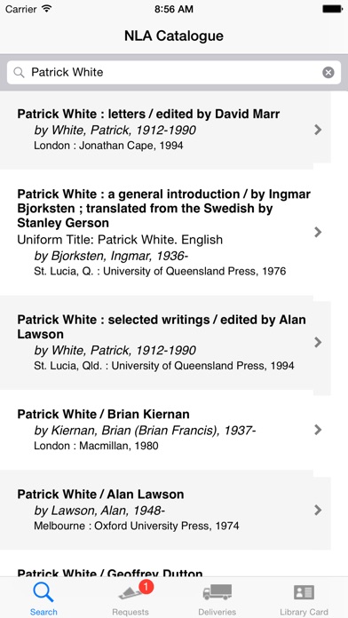Screen dimensions: 348x618
Task: Clear the search field with x icon
Action: (x=328, y=73)
